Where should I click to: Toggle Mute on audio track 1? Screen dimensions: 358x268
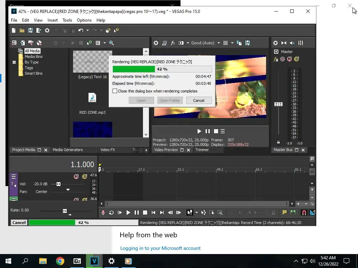(x=76, y=176)
